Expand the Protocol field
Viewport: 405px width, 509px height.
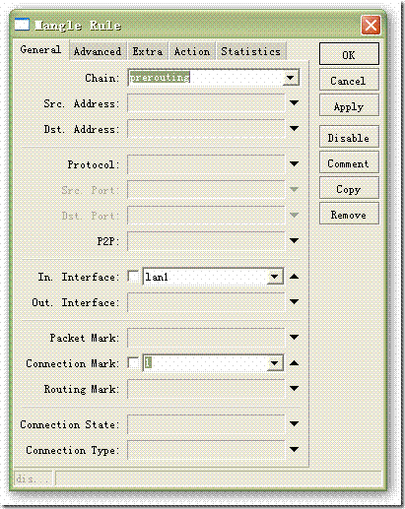point(294,163)
